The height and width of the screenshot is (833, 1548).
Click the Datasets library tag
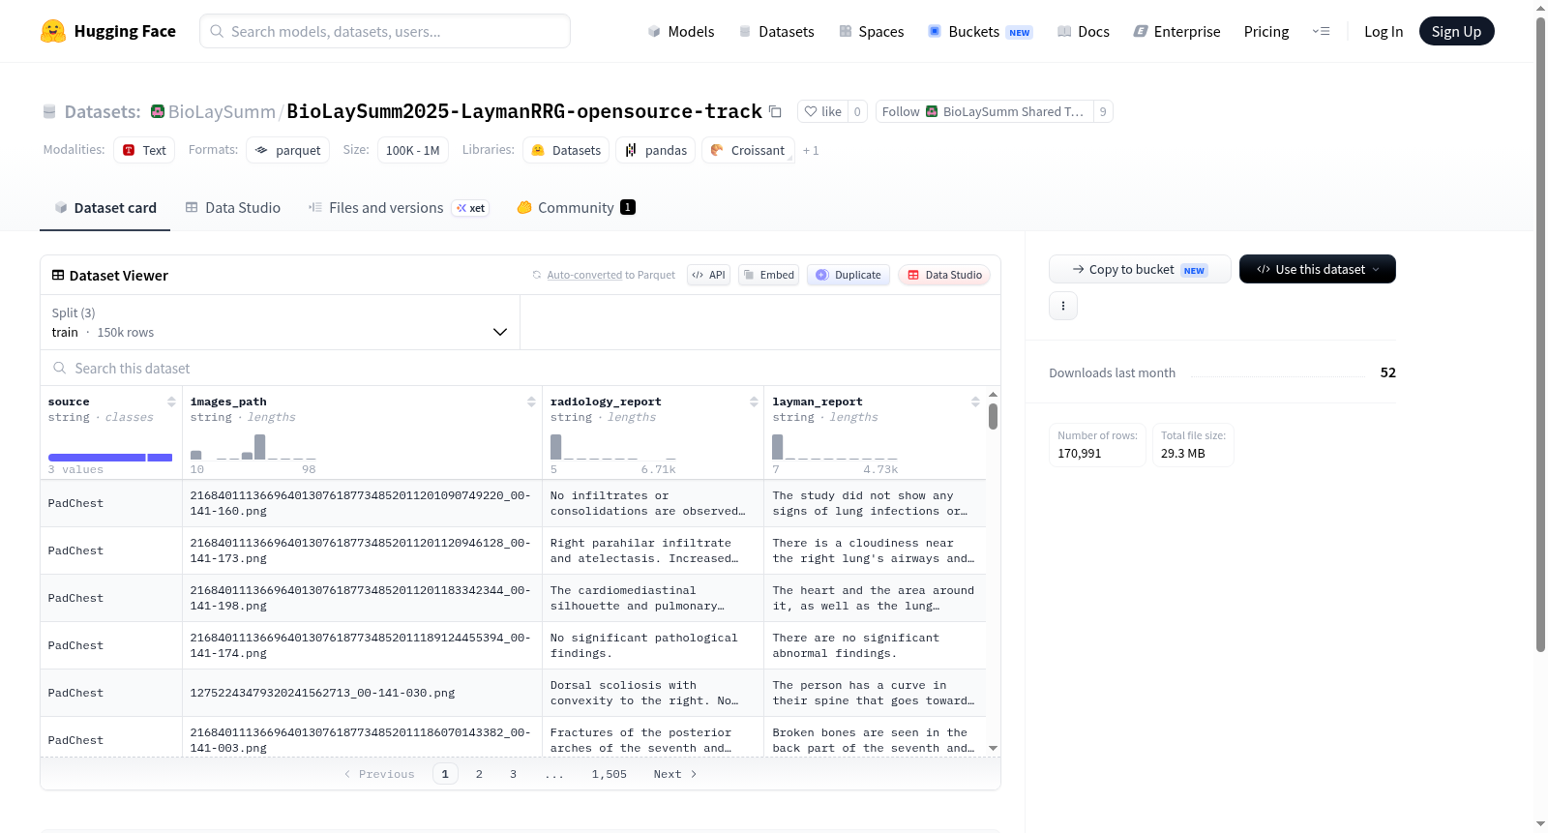pos(567,150)
